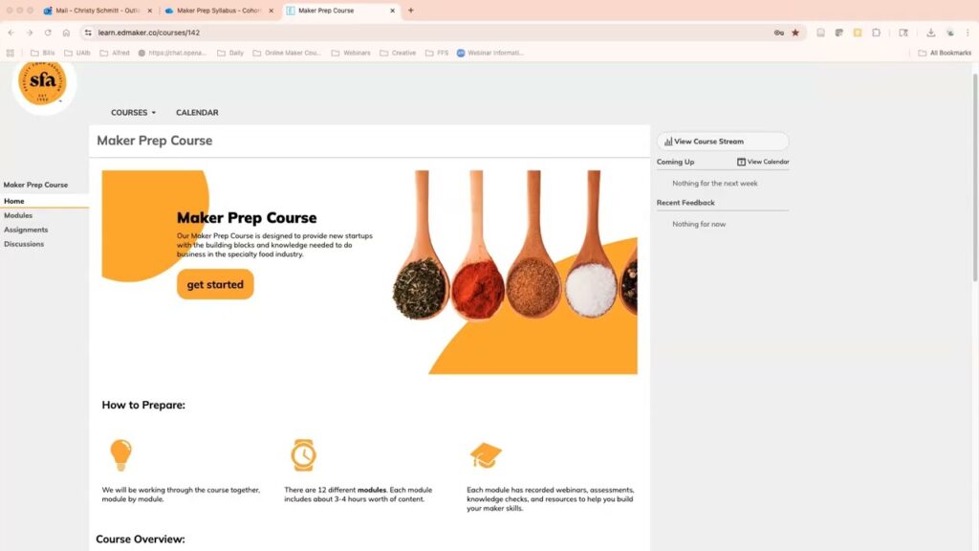Click the View Course Stream button
This screenshot has height=551, width=979.
(722, 142)
